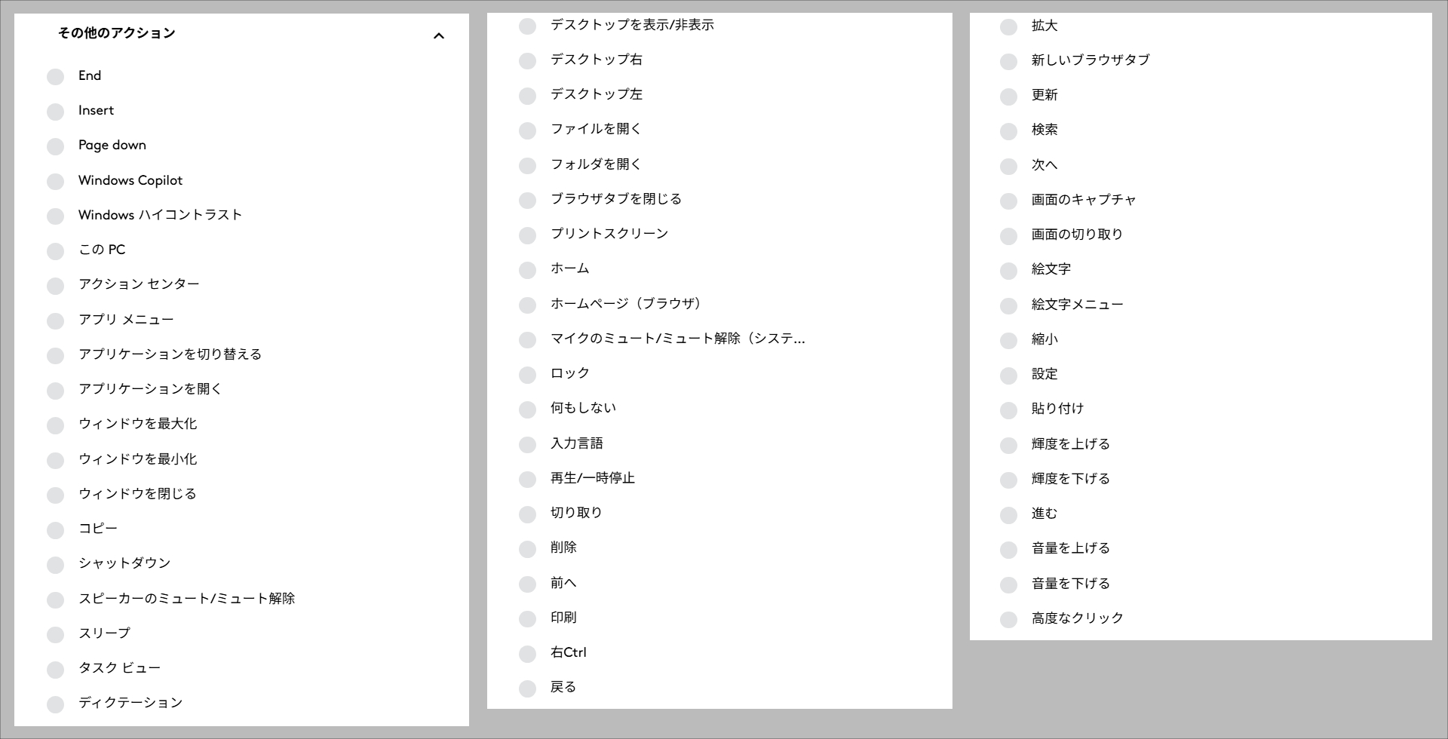Pick the シャットダウン option
Image resolution: width=1448 pixels, height=739 pixels.
55,564
